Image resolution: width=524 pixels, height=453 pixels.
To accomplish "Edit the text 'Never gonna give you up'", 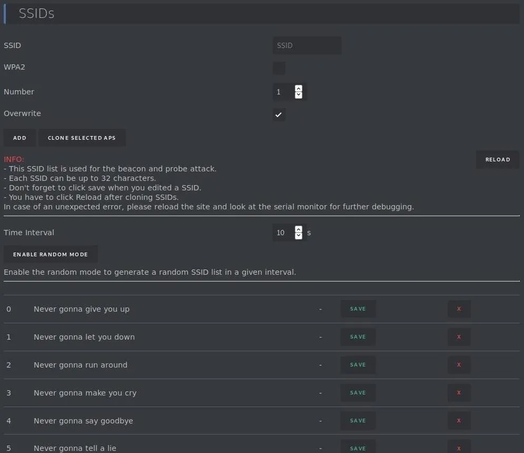I will [82, 309].
